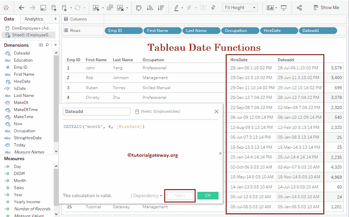Open Presentation Mode from the toolbar

[284, 7]
